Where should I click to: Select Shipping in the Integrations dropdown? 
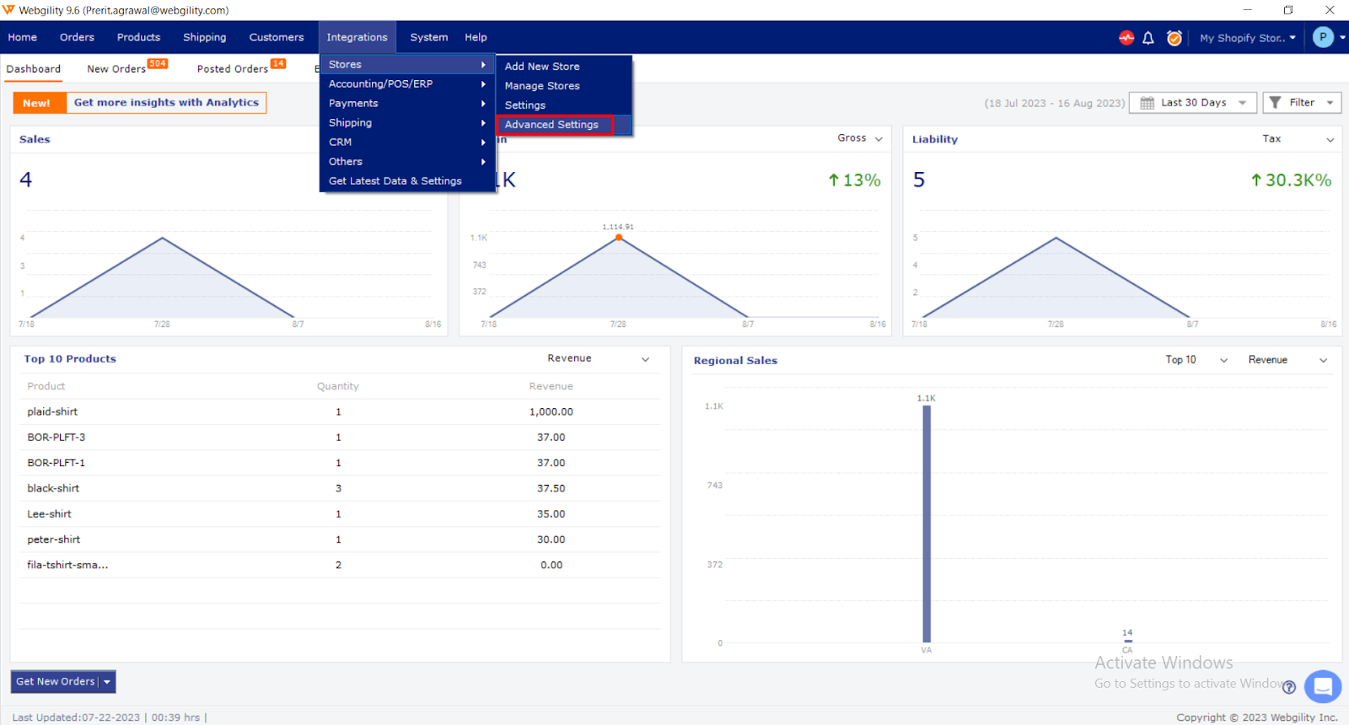407,122
